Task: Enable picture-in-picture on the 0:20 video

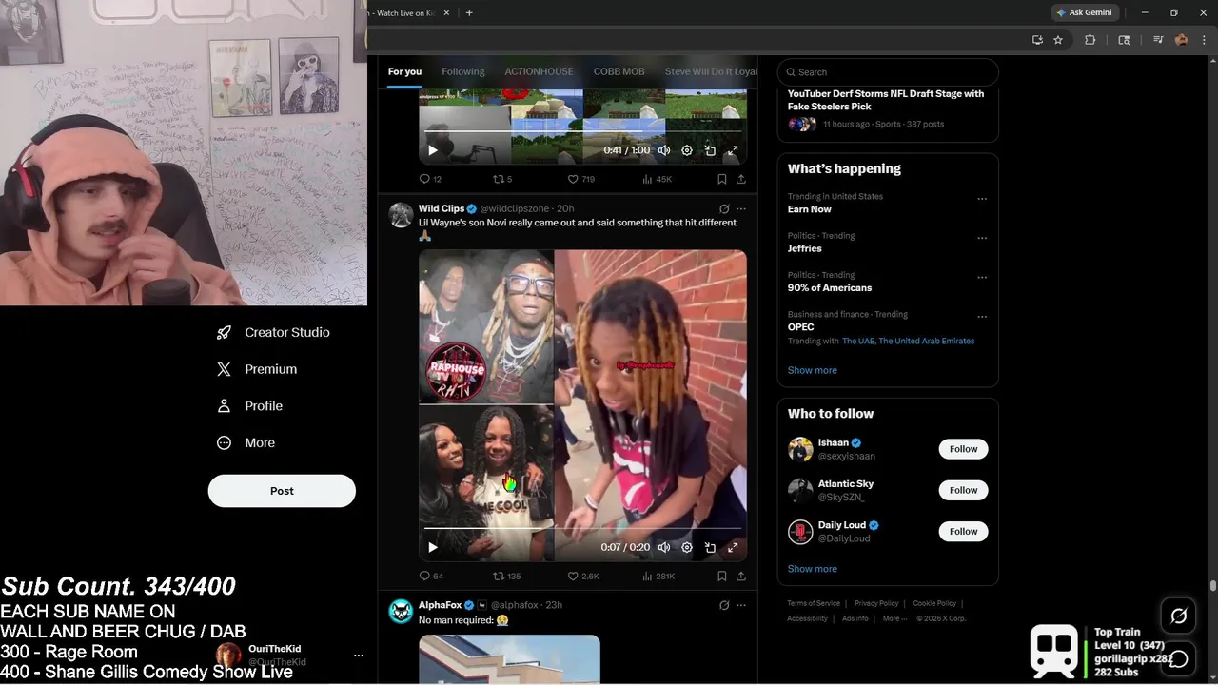Action: tap(710, 547)
